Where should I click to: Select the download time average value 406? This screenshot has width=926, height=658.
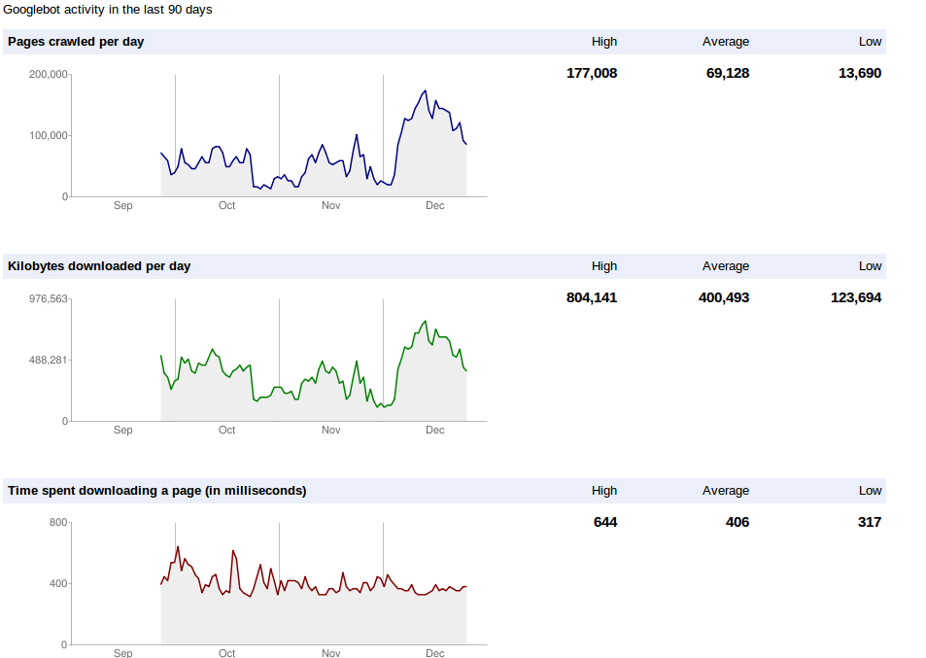click(x=737, y=522)
